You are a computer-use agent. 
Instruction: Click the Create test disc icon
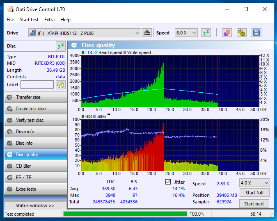[x=9, y=109]
